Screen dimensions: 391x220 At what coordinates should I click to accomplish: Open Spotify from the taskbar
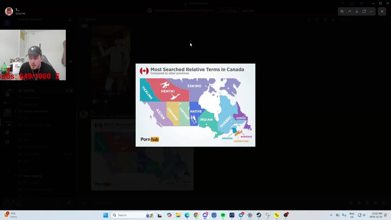223,215
